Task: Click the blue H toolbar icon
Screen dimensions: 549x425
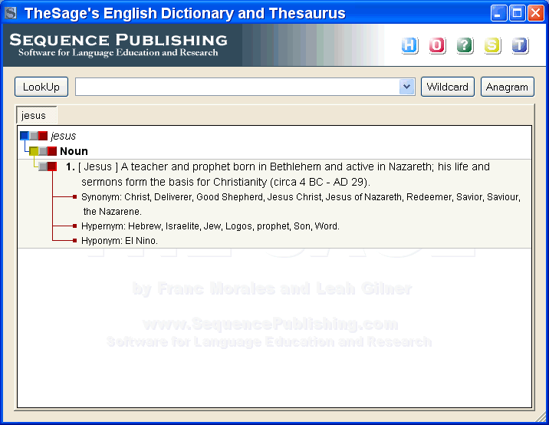Action: click(409, 45)
